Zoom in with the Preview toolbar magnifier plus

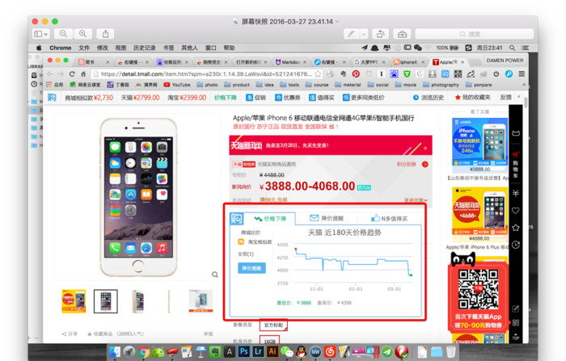(x=82, y=34)
